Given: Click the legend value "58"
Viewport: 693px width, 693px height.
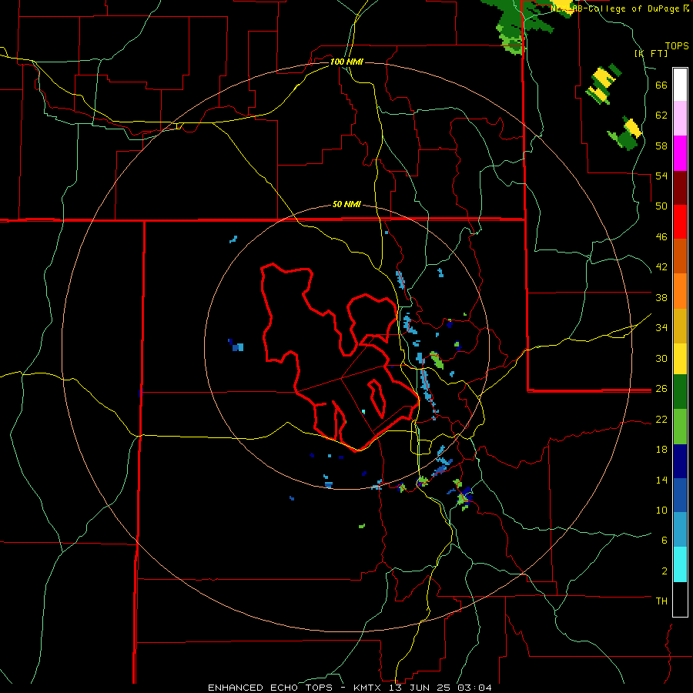Looking at the screenshot, I should pos(661,146).
